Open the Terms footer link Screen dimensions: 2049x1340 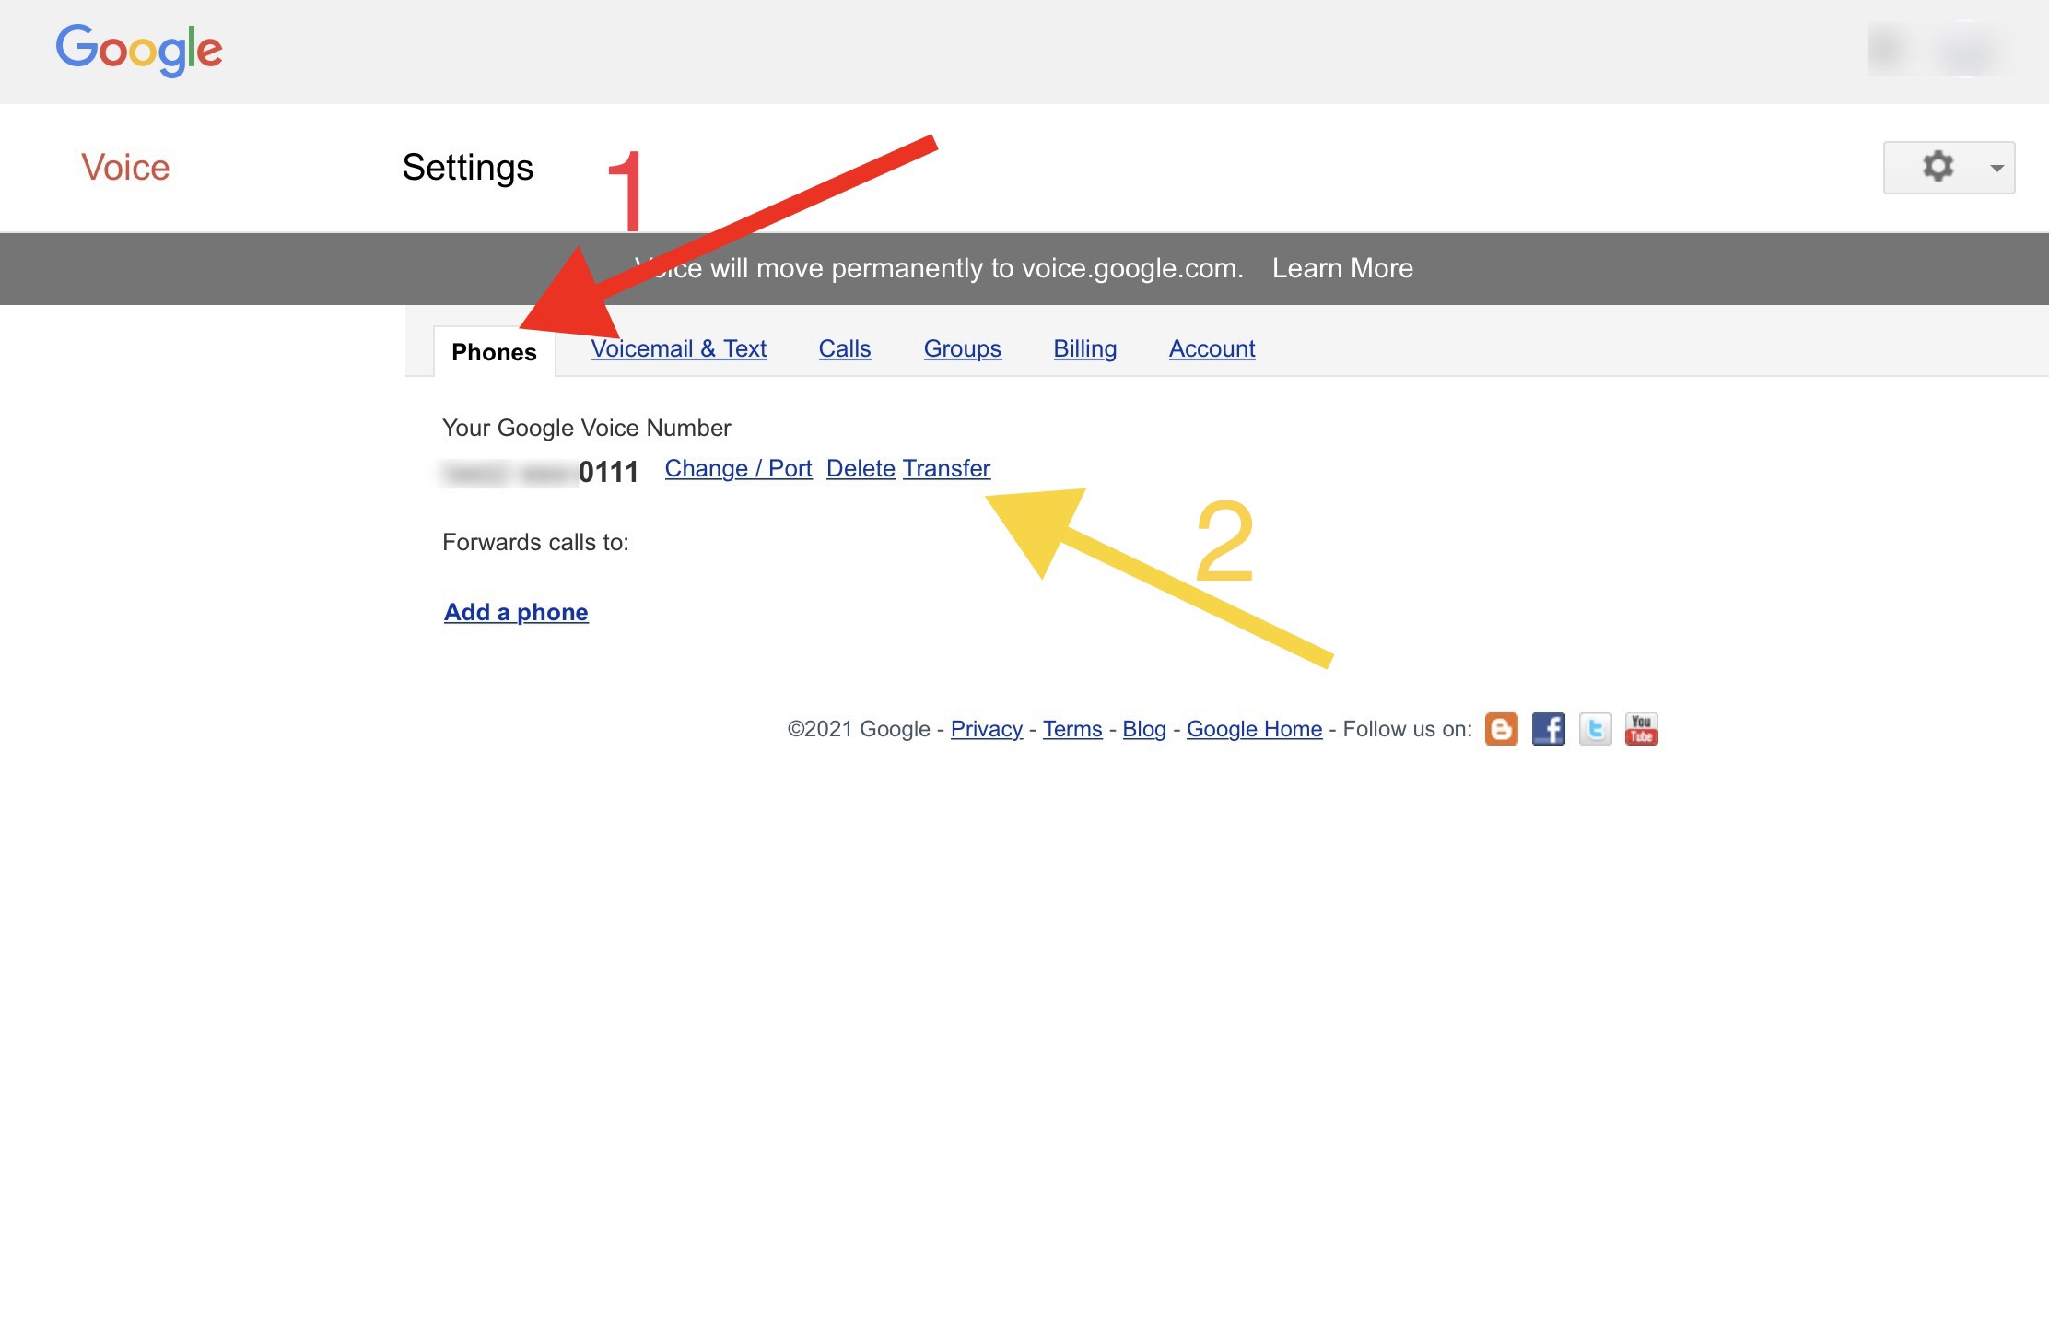(x=1072, y=729)
